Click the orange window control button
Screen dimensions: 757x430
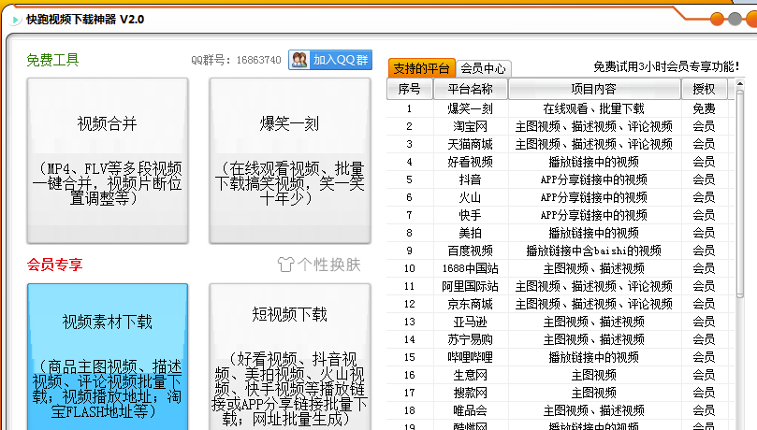tap(718, 20)
